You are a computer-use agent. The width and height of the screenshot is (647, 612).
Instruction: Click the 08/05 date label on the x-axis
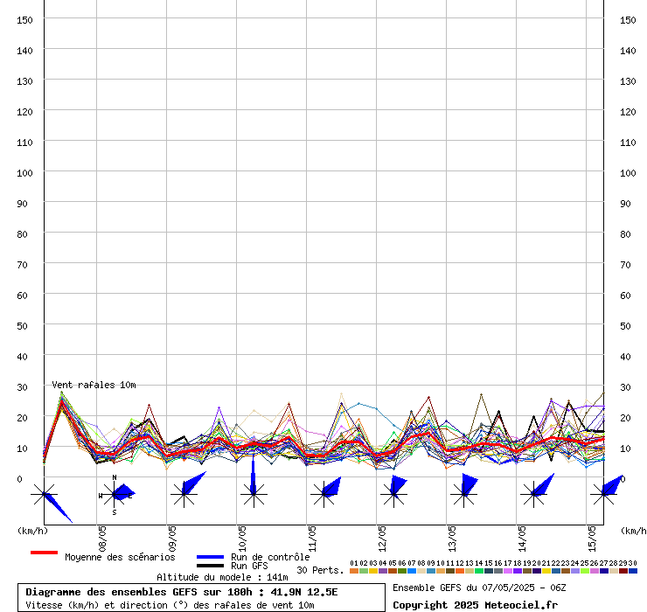click(x=102, y=539)
